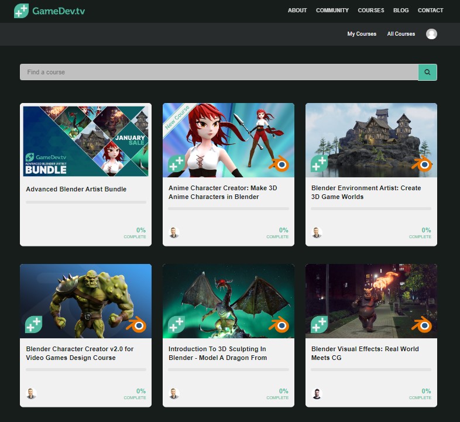Click 0% complete on Visual Effects card

click(x=420, y=393)
